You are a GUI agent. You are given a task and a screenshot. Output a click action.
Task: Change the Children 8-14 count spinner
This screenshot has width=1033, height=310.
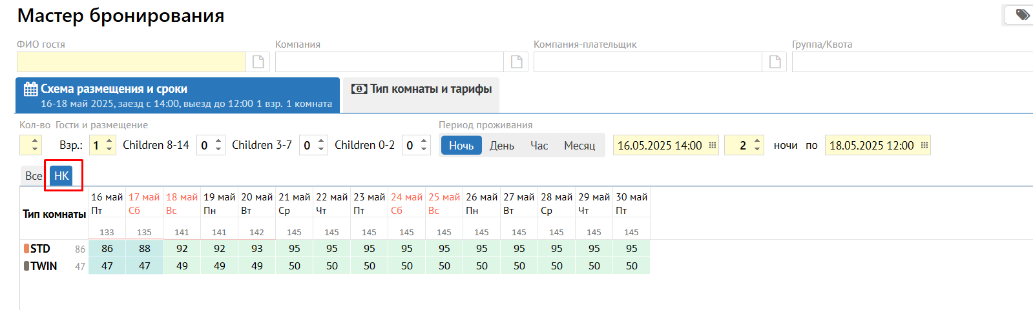(x=219, y=145)
